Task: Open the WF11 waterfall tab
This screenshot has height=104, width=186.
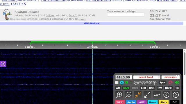Action: (120, 102)
